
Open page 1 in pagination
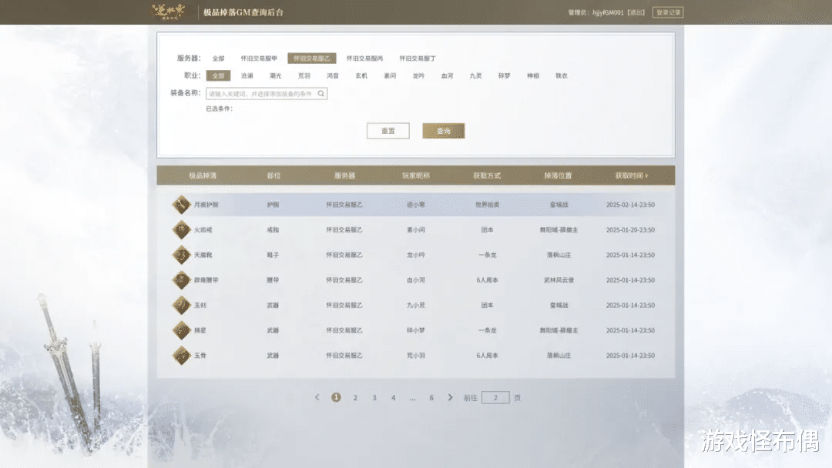click(336, 397)
